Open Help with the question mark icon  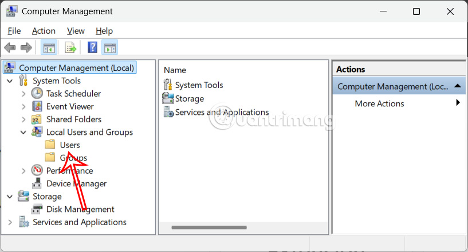pyautogui.click(x=93, y=47)
